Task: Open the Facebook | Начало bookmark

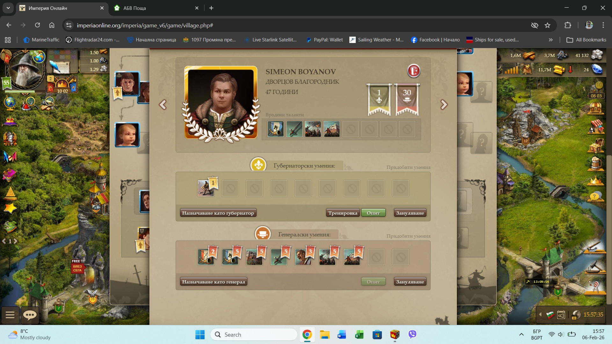Action: (x=435, y=40)
